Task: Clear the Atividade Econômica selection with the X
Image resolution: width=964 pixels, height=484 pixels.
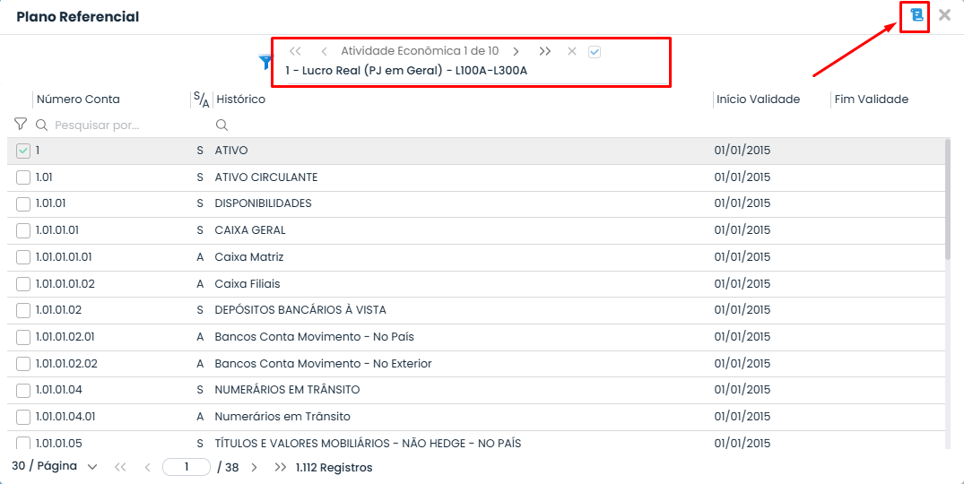Action: point(572,52)
